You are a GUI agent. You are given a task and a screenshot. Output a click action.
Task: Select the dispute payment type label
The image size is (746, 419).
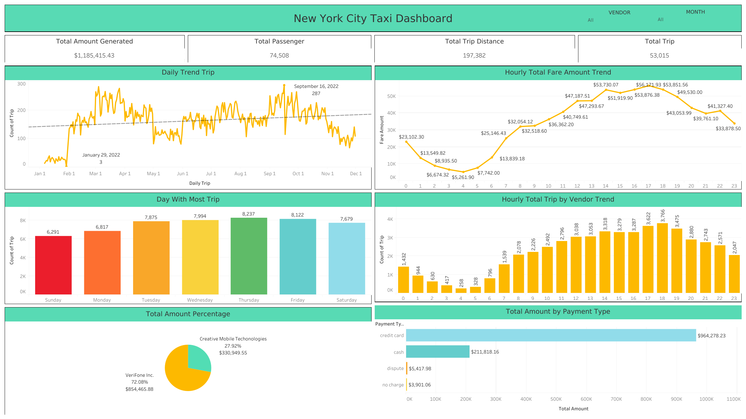click(395, 368)
